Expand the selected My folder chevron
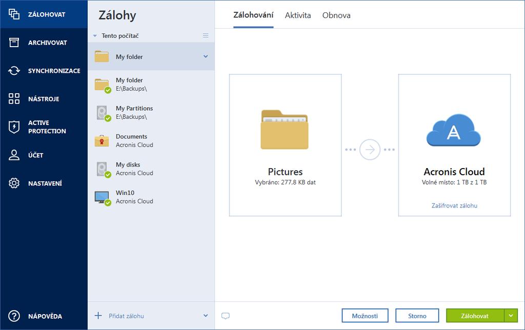 click(206, 56)
